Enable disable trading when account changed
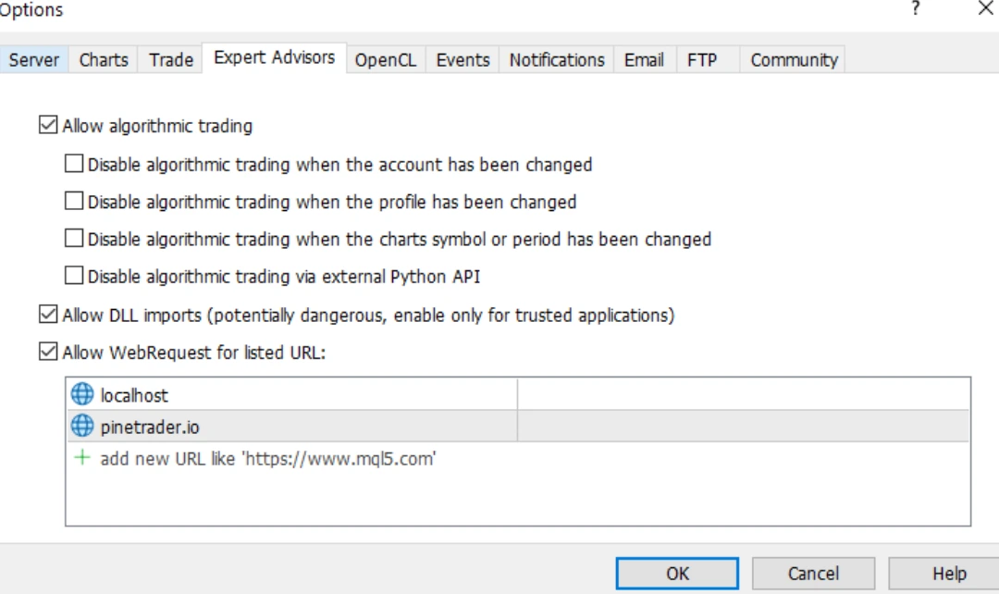Screen dimensions: 999x594 coord(74,165)
